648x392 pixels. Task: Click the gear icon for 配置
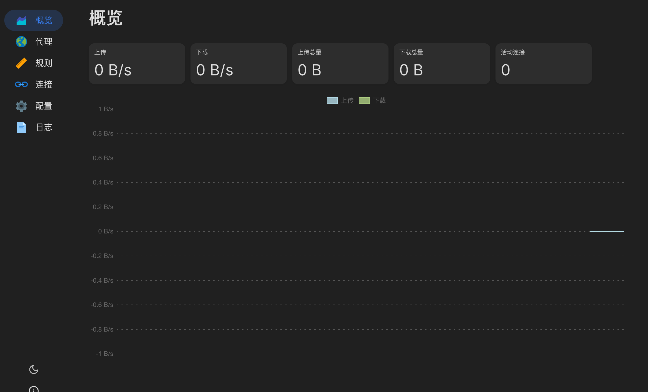21,106
